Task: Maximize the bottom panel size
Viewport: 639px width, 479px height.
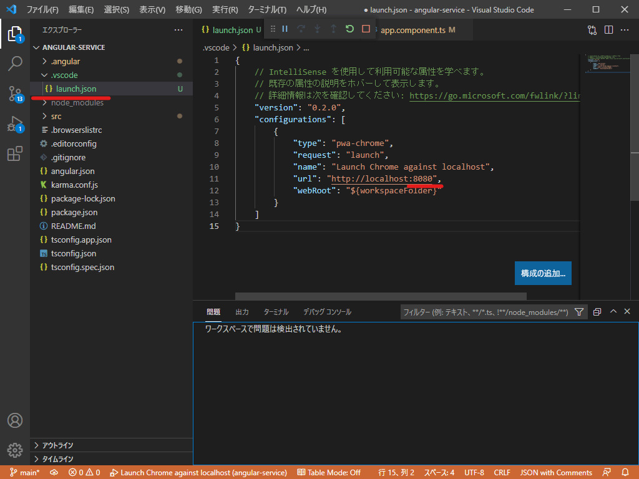Action: [613, 312]
